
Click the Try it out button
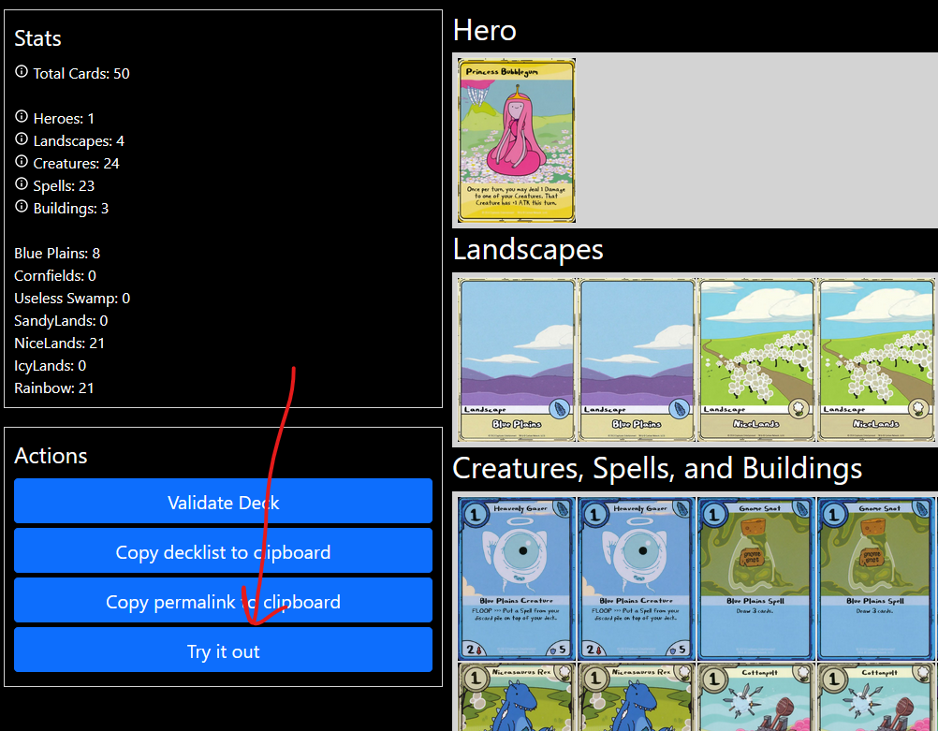pos(223,651)
